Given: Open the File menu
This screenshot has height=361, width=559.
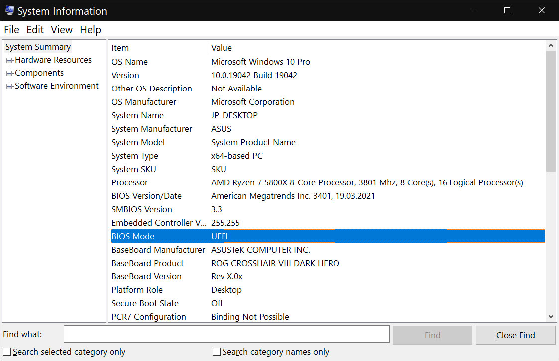Looking at the screenshot, I should (x=11, y=30).
